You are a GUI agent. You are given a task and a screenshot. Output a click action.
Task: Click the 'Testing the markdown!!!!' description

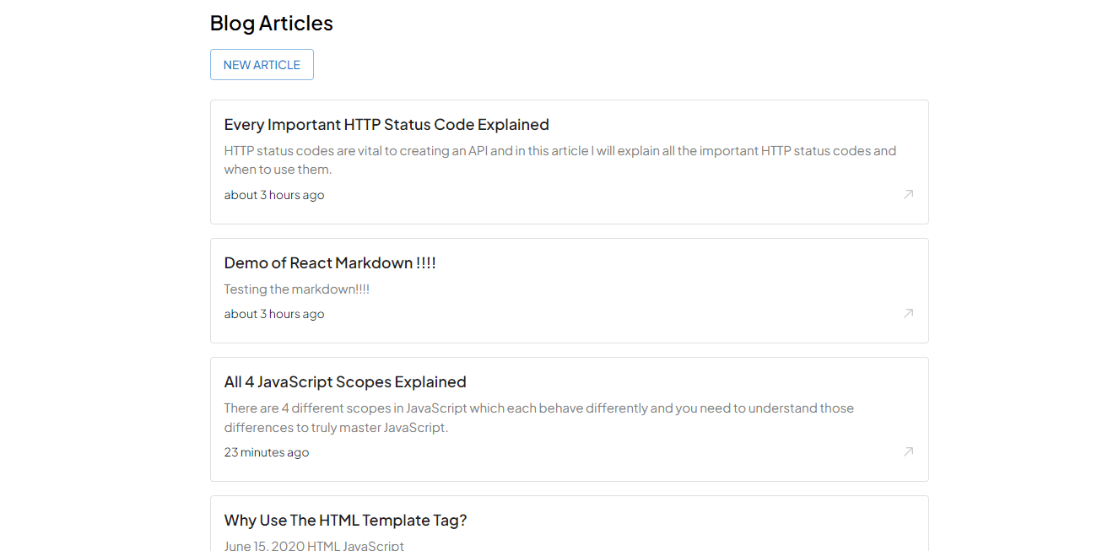tap(297, 289)
